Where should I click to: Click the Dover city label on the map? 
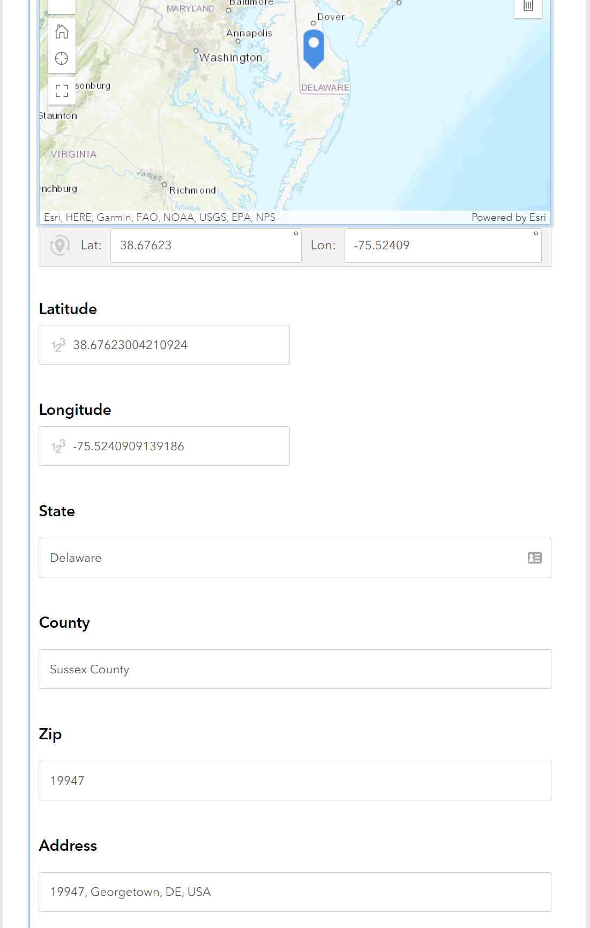(x=331, y=17)
